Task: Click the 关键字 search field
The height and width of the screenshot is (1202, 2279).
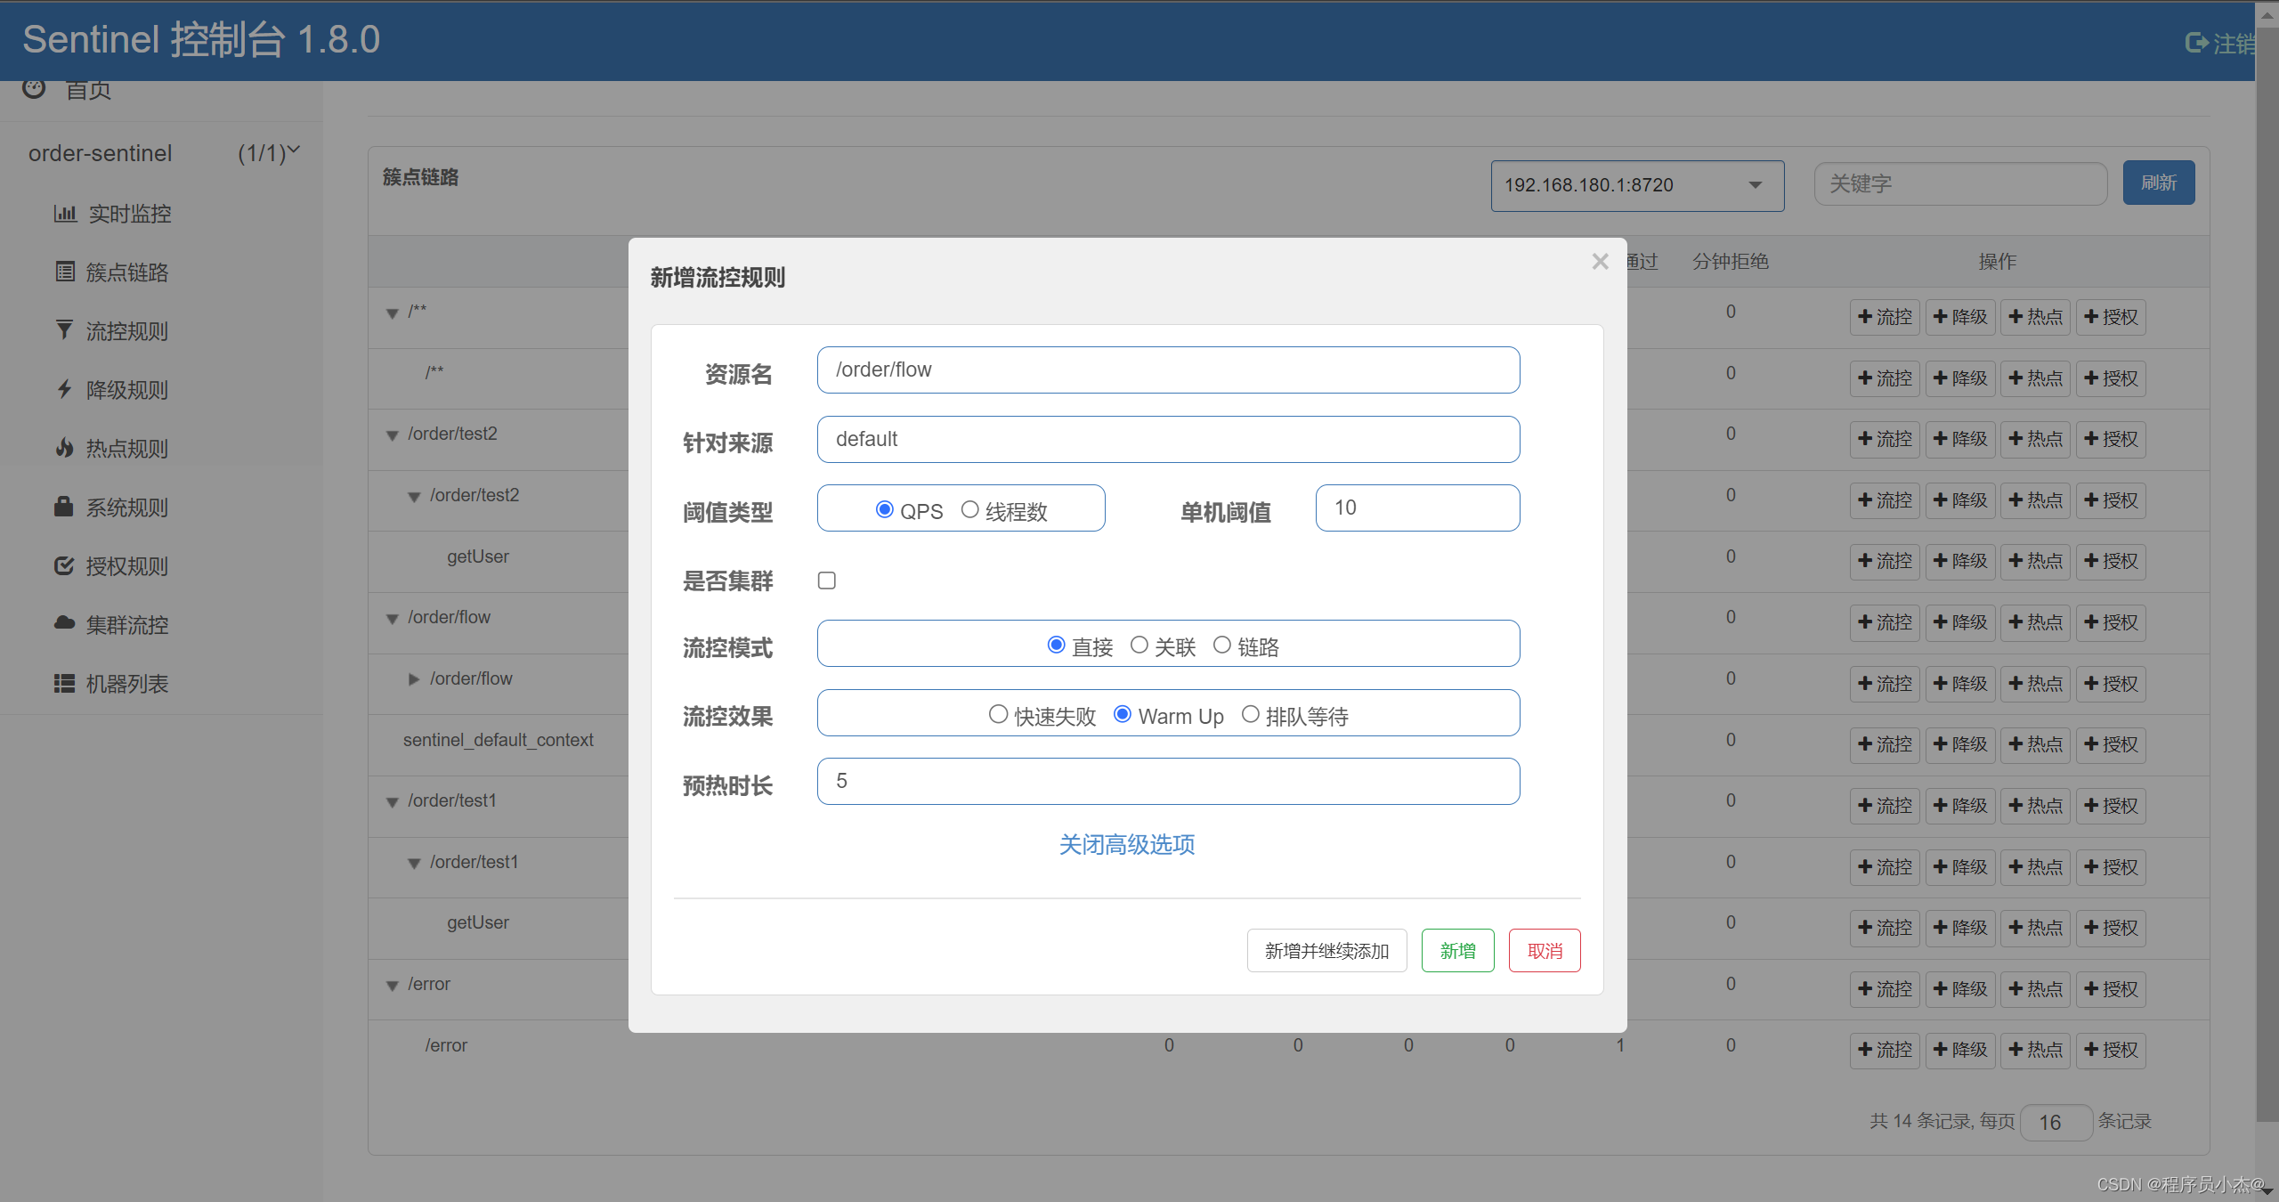Action: tap(1960, 183)
